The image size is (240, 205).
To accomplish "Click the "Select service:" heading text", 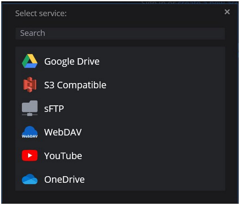I will coord(41,13).
